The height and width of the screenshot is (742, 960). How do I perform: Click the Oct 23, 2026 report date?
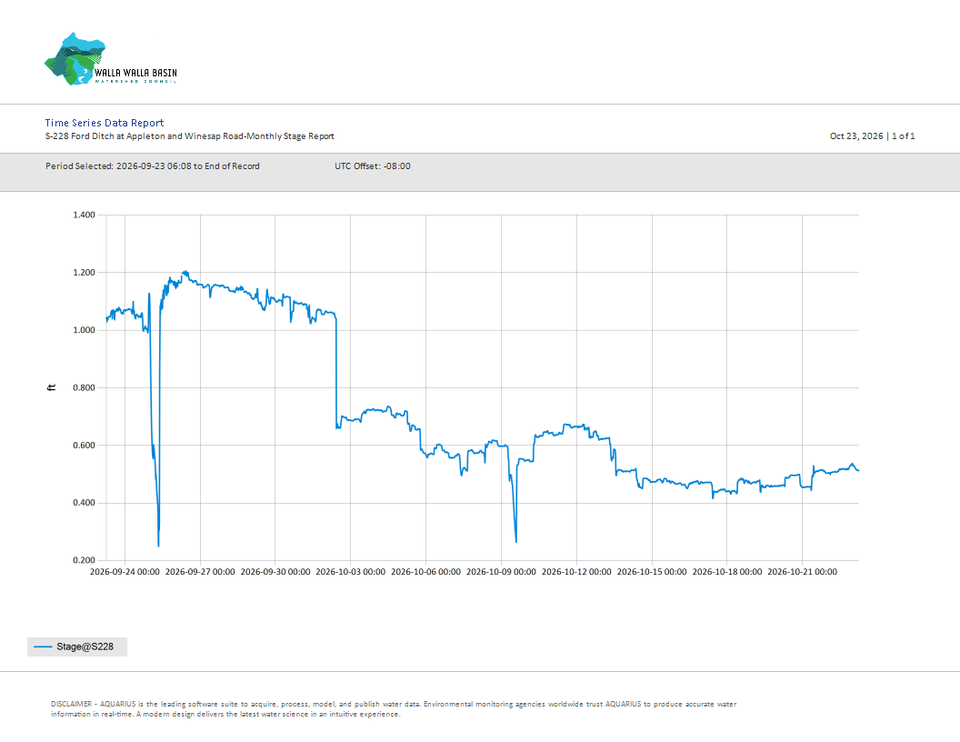pos(856,135)
